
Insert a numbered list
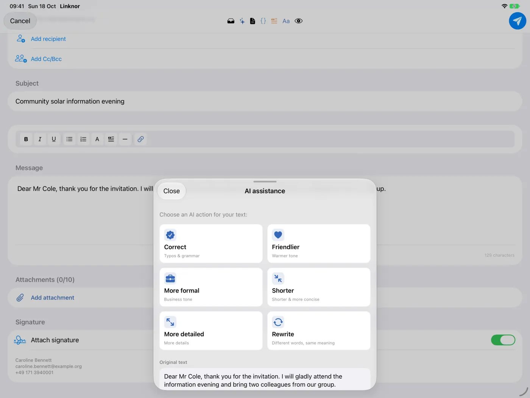(83, 139)
